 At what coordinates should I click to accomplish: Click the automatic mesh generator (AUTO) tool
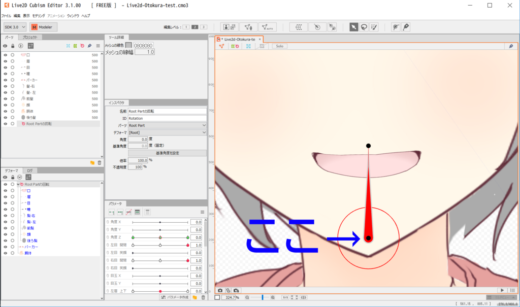point(267,27)
